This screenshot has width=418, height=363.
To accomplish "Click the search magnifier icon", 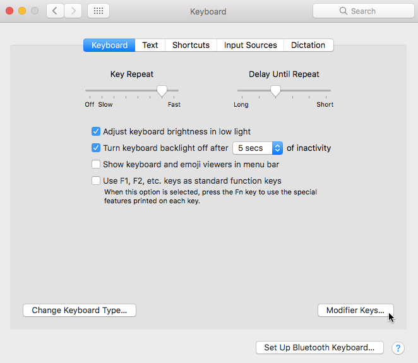I will (x=343, y=11).
